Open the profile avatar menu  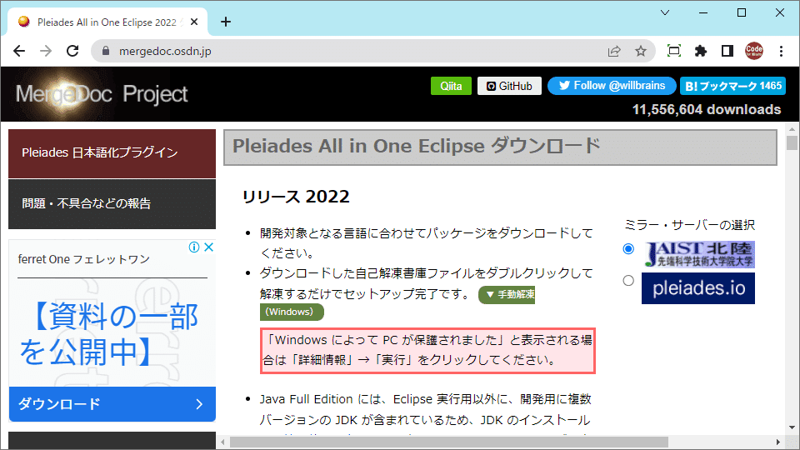coord(754,51)
